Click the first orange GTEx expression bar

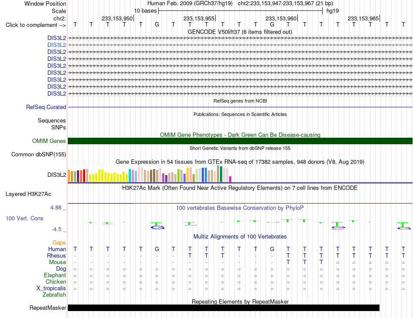pyautogui.click(x=69, y=176)
